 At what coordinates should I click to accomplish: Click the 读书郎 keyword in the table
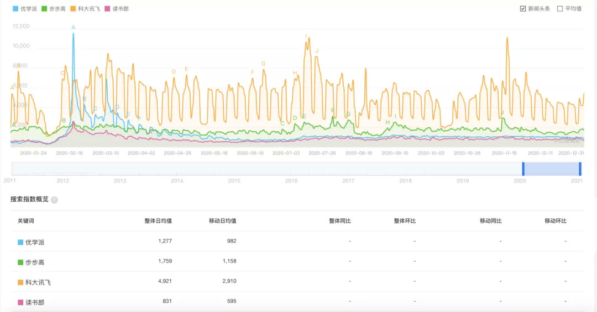tap(35, 303)
